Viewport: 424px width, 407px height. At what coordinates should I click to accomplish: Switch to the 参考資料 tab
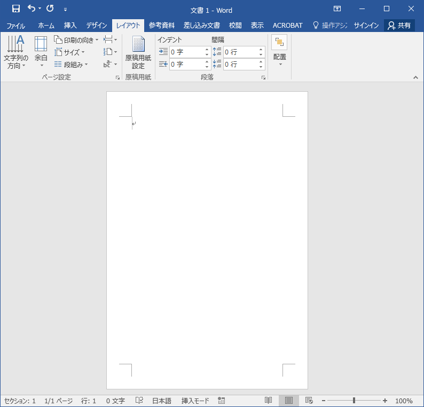161,25
